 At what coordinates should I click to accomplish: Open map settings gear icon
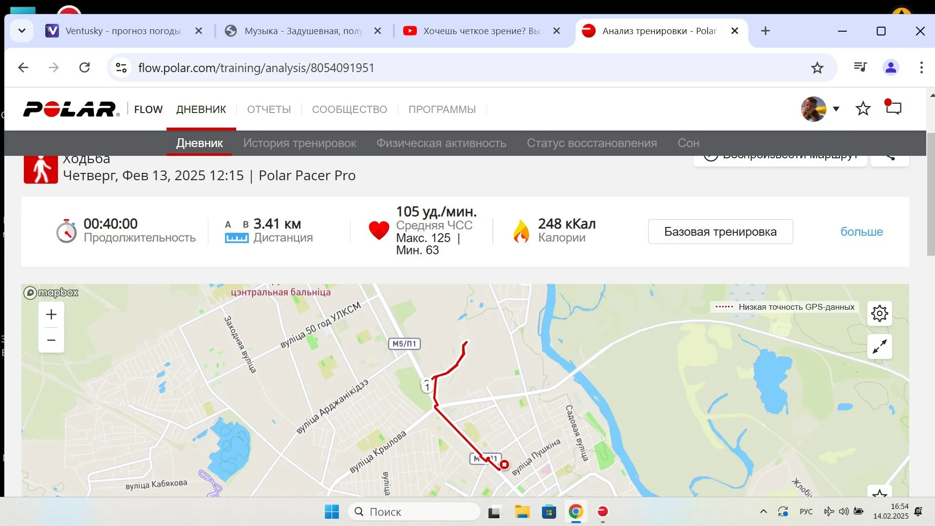(879, 314)
